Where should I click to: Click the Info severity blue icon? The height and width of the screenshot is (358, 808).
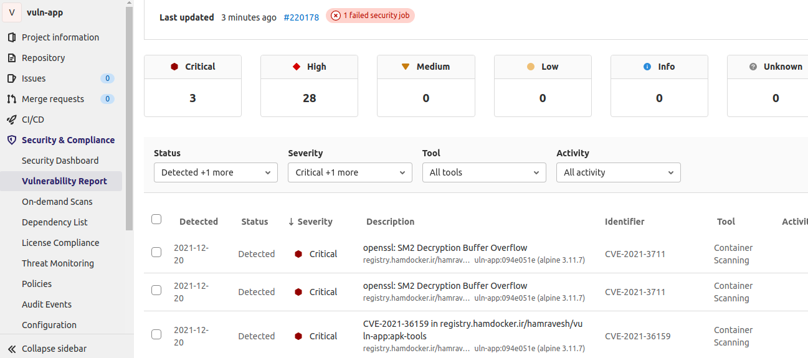coord(647,67)
